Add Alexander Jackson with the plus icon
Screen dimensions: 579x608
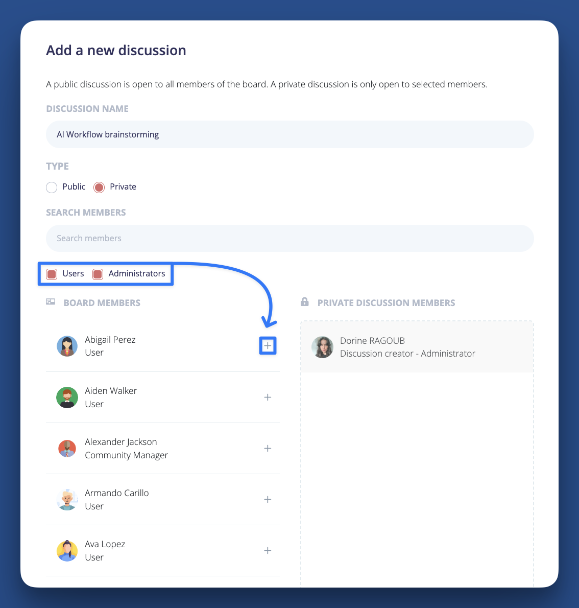click(x=268, y=448)
